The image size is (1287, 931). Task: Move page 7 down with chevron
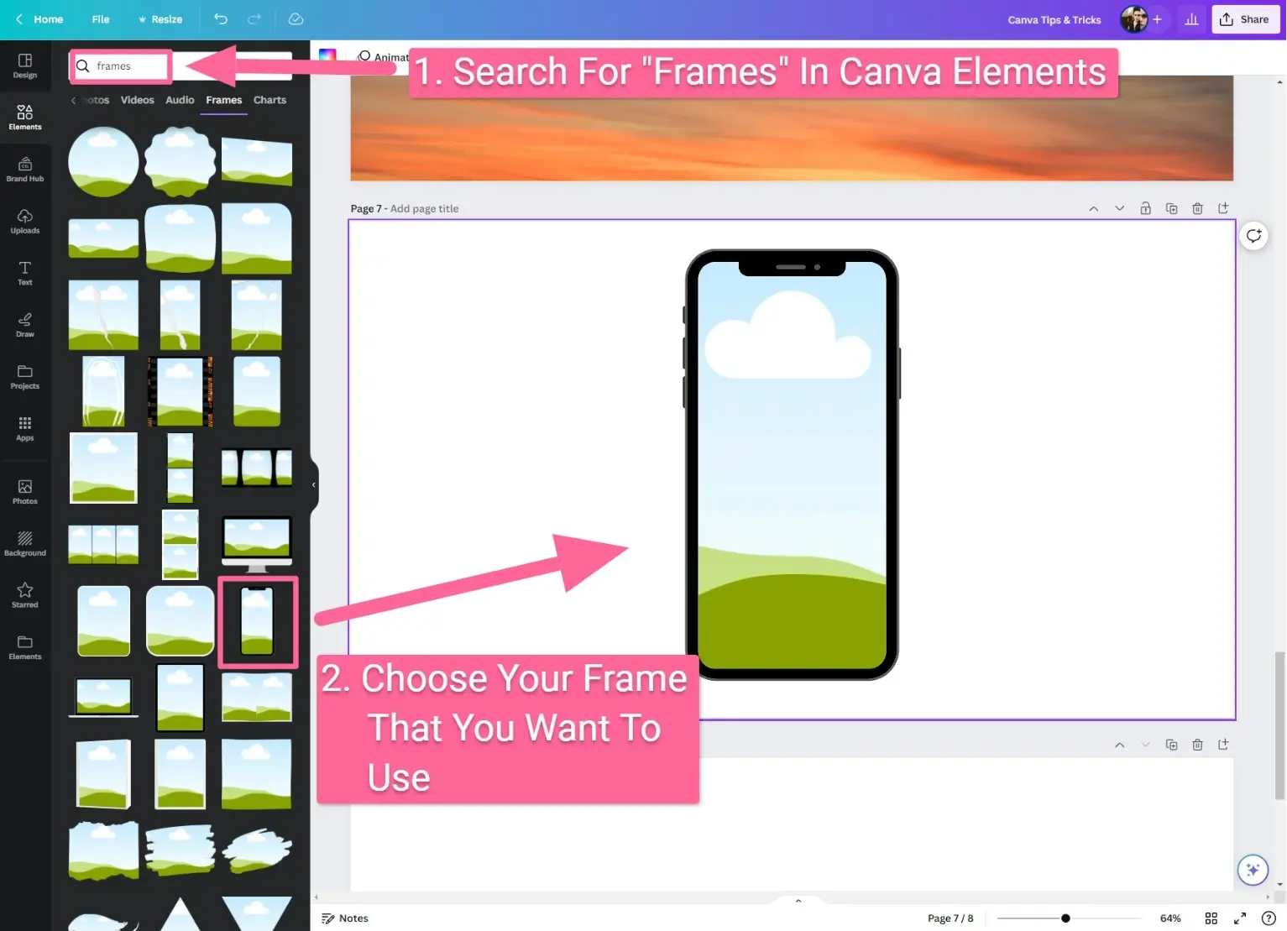[1119, 208]
